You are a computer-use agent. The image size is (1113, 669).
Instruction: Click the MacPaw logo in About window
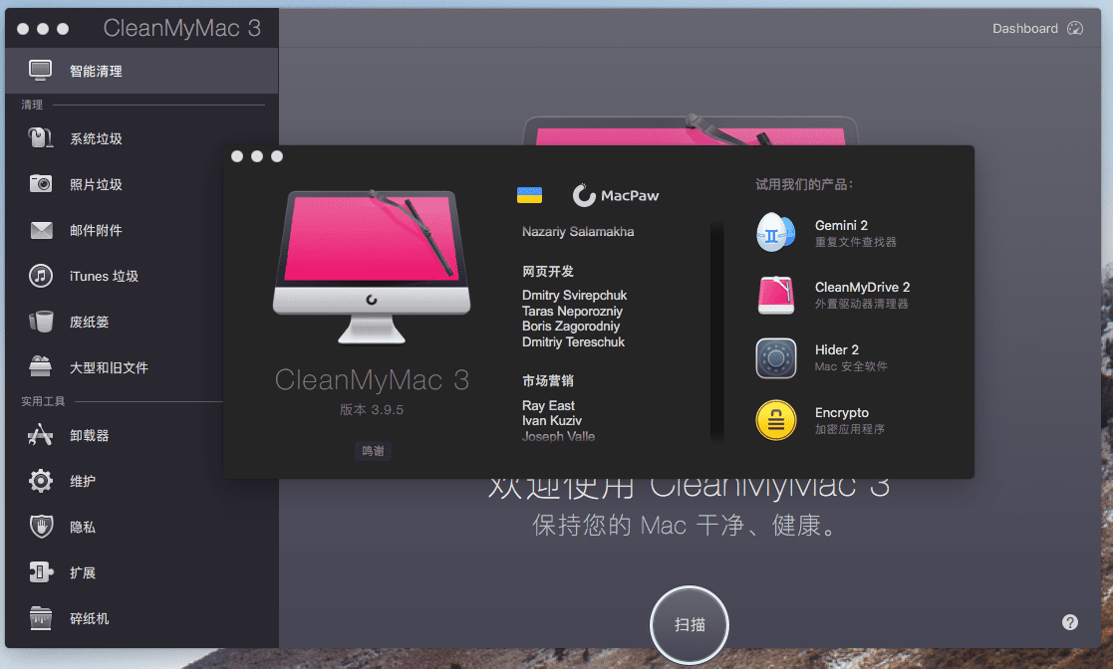(616, 195)
